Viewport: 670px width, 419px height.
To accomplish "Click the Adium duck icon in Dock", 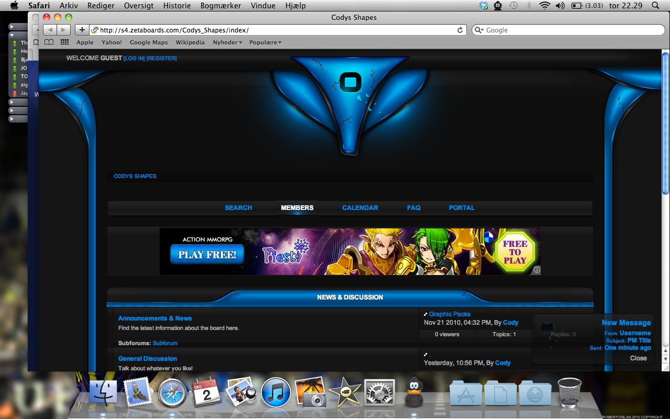I will pyautogui.click(x=414, y=392).
